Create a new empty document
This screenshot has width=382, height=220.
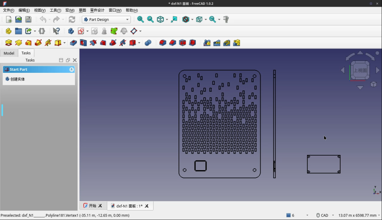pyautogui.click(x=8, y=19)
